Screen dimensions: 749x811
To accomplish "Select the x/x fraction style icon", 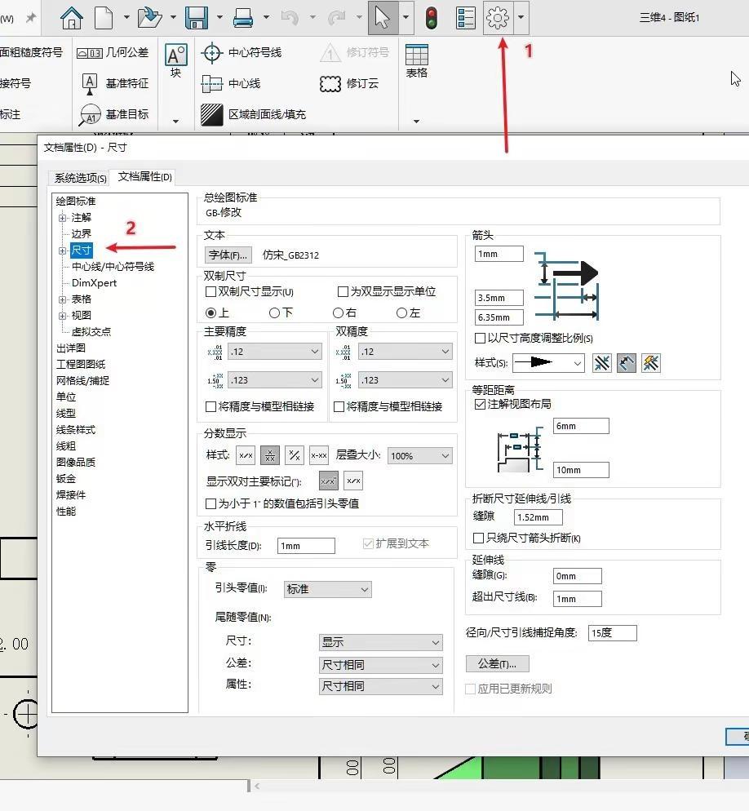I will click(246, 455).
